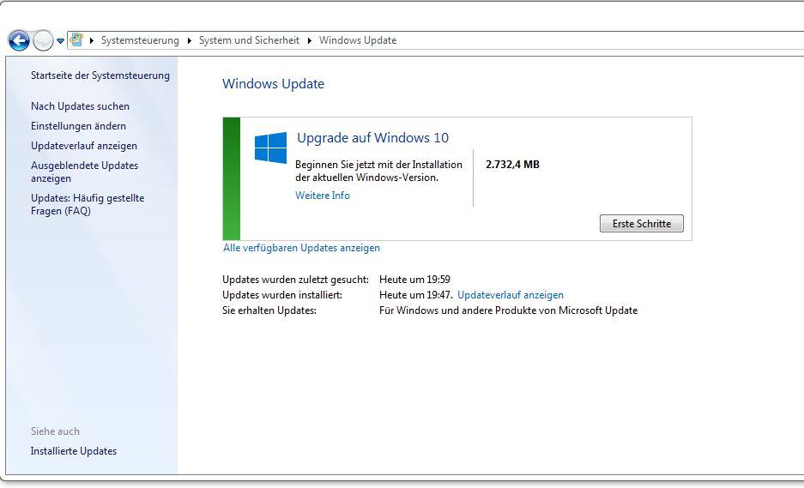Viewport: 804px width, 488px height.
Task: Click the Heute um 19:47 install time
Action: click(416, 295)
